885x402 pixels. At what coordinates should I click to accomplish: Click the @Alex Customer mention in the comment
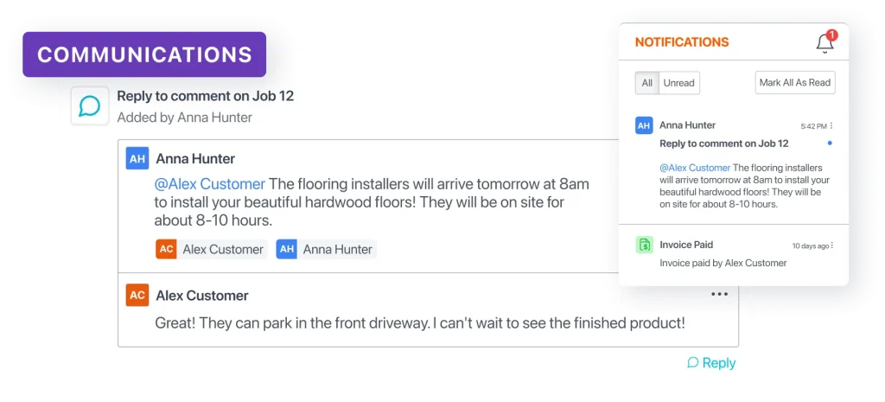click(209, 184)
